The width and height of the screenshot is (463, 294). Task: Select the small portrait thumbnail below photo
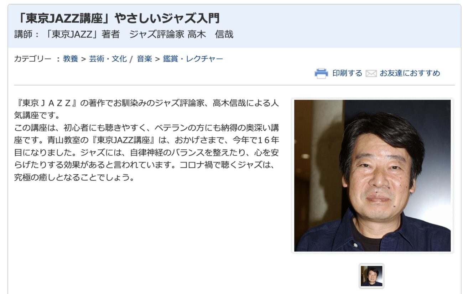tap(371, 276)
